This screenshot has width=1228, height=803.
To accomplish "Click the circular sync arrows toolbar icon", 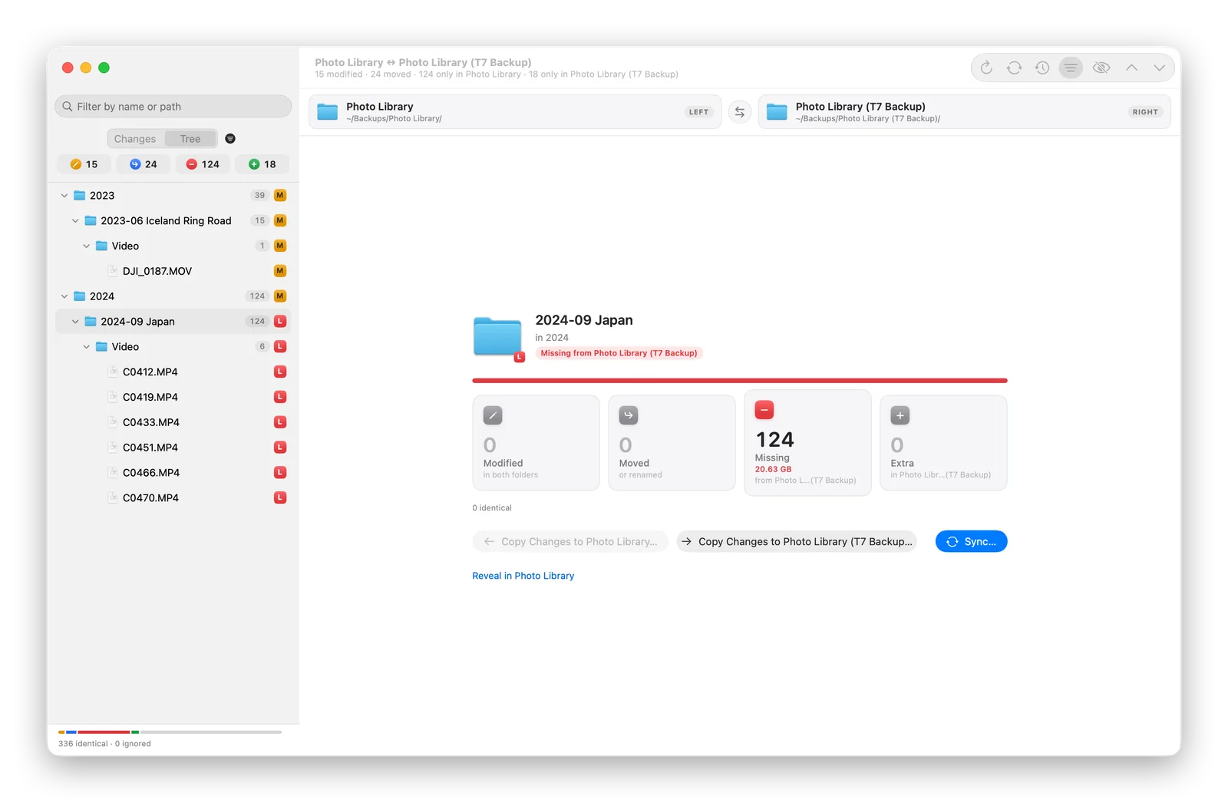I will [1014, 68].
